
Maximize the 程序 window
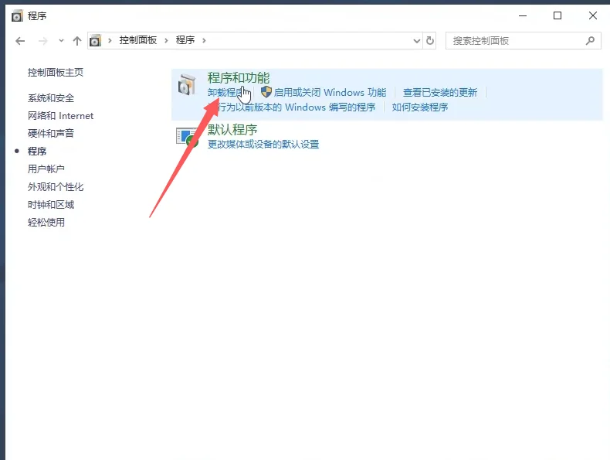(557, 15)
